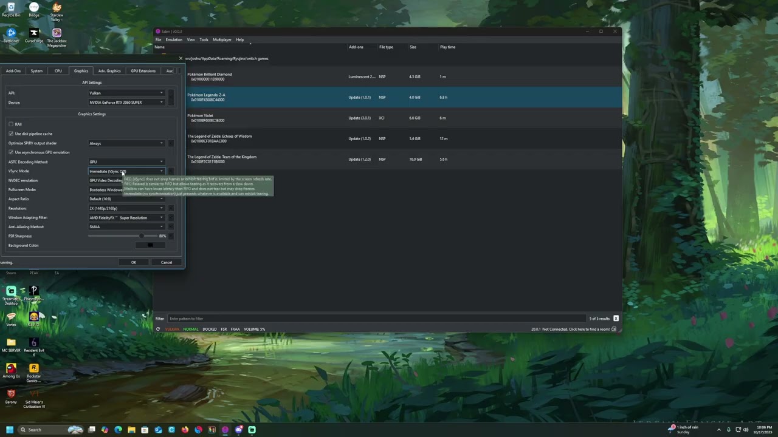The height and width of the screenshot is (437, 778).
Task: Click the refresh icon in Eden status bar
Action: [158, 329]
